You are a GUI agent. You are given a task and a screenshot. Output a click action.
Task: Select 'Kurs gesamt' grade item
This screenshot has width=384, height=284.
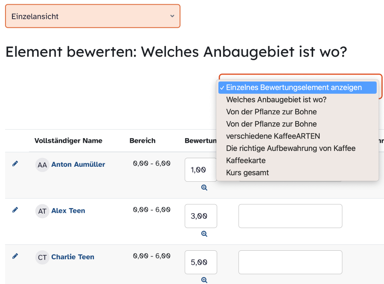point(247,173)
